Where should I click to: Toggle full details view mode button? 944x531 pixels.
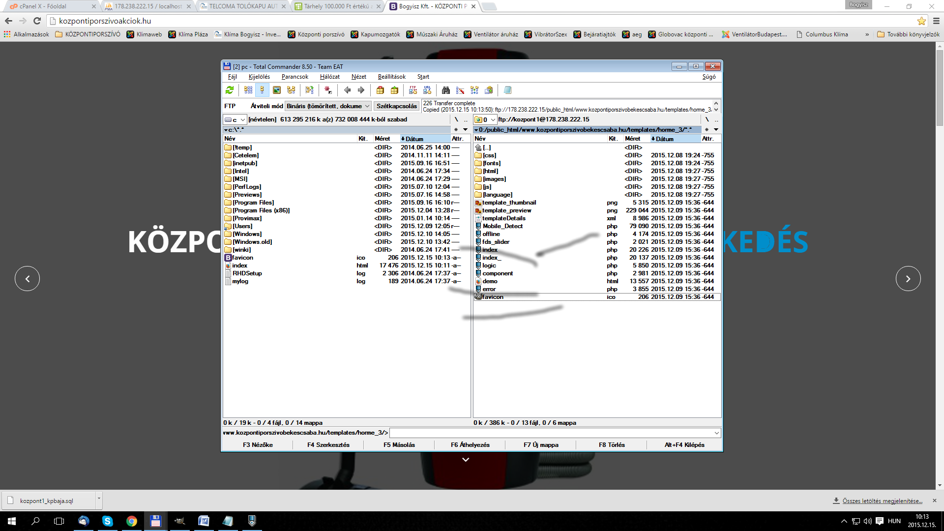(262, 90)
